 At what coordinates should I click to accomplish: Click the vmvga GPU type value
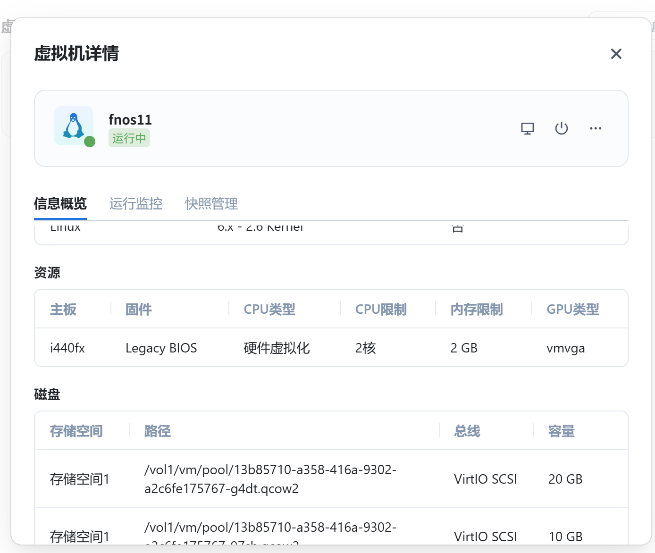click(x=565, y=348)
